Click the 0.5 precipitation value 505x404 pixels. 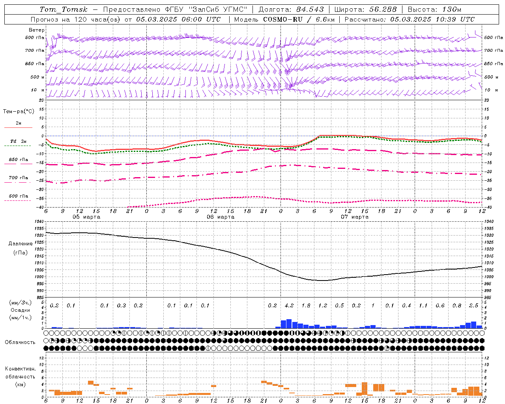coord(339,306)
